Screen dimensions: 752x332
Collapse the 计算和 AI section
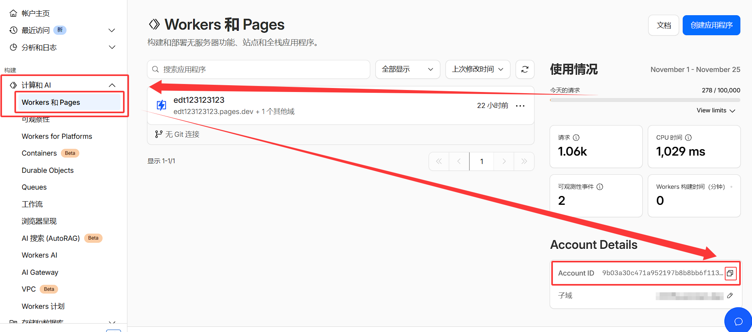pyautogui.click(x=112, y=85)
